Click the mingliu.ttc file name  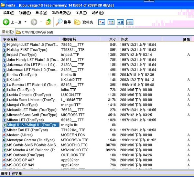[x=69, y=125]
